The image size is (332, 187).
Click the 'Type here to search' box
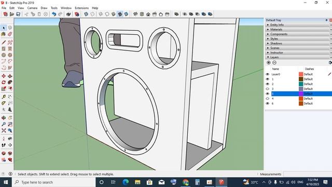[x=54, y=182]
